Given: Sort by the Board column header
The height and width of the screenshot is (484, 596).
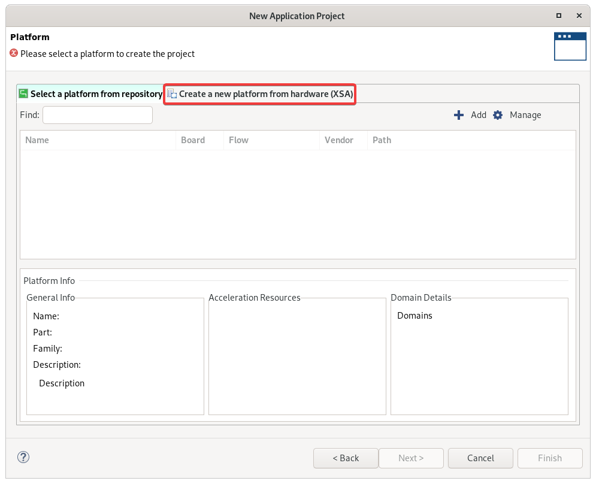Looking at the screenshot, I should coord(199,140).
